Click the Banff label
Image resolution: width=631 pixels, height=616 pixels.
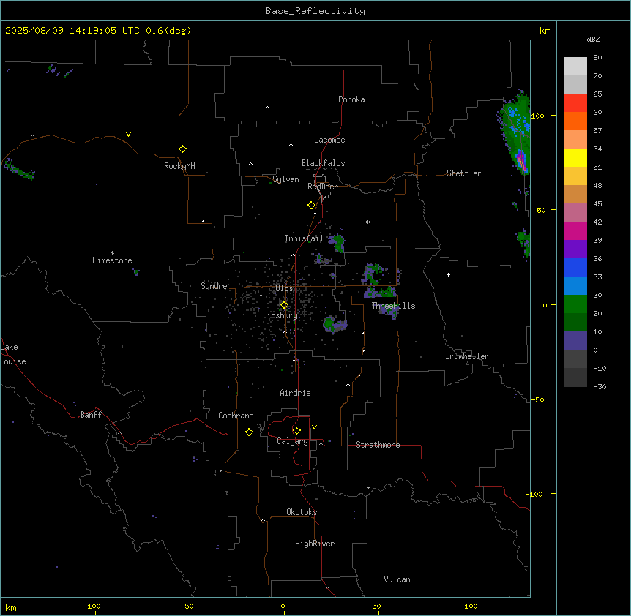click(91, 415)
